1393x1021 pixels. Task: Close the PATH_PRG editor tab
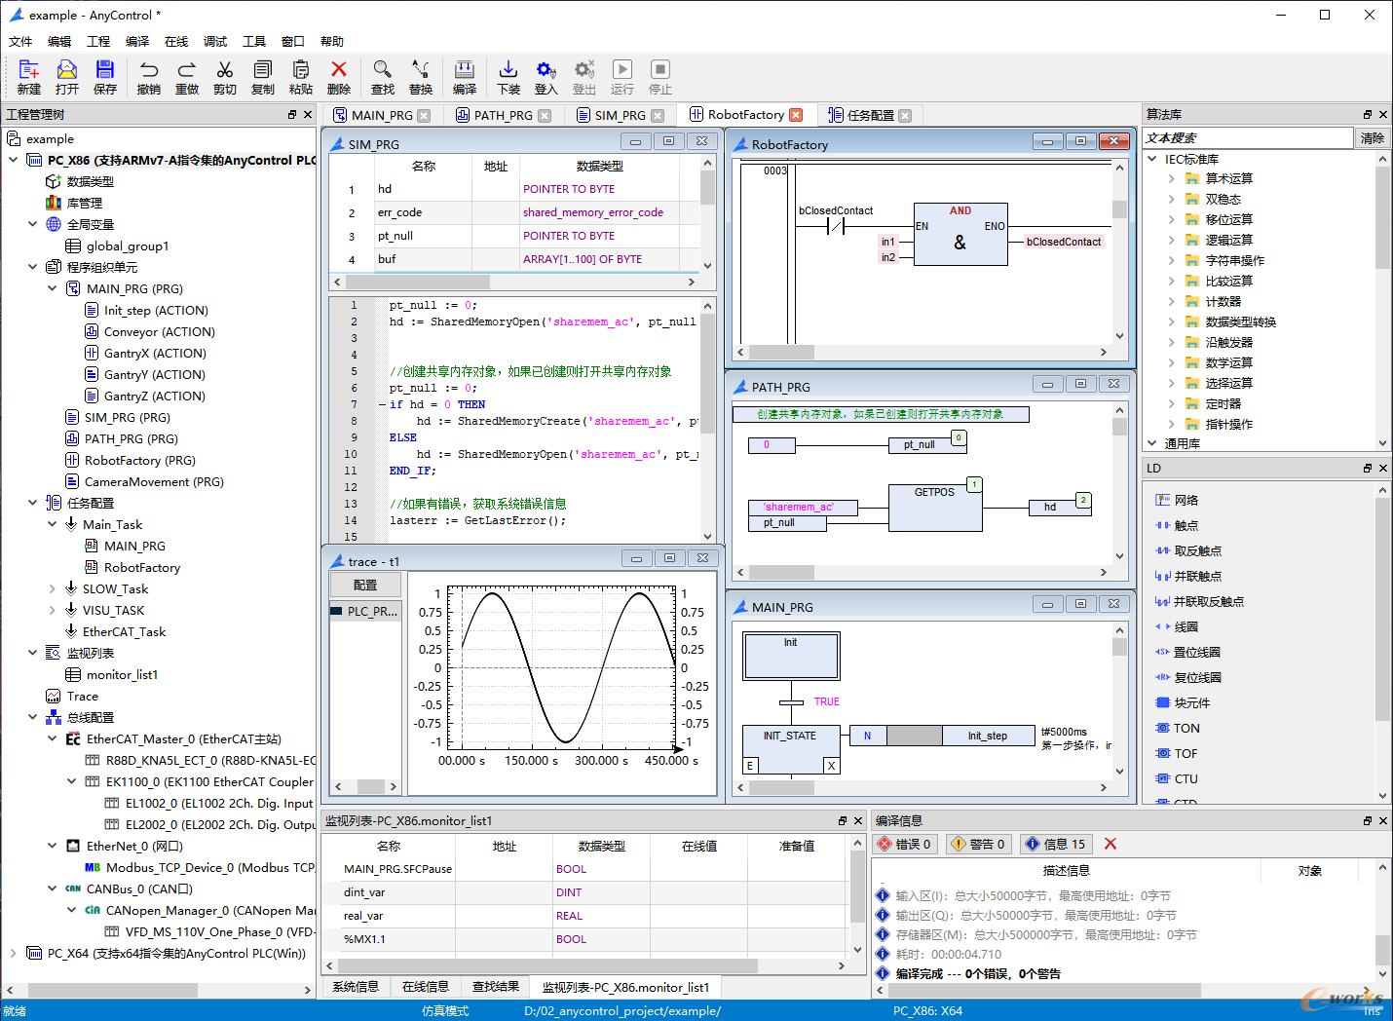[x=545, y=116]
